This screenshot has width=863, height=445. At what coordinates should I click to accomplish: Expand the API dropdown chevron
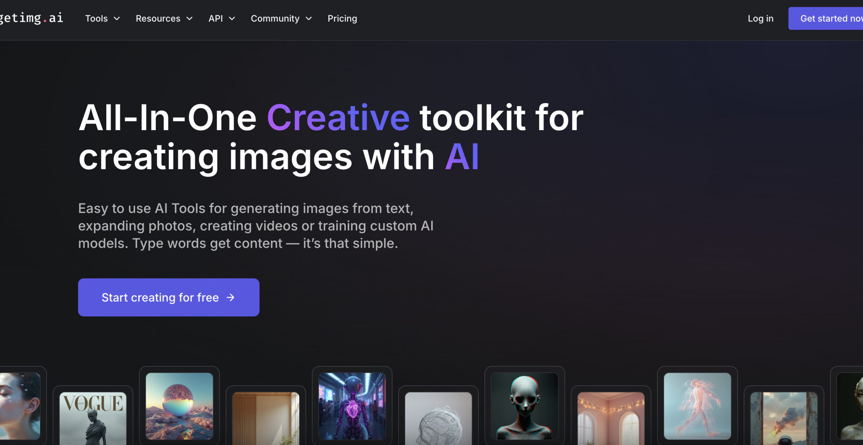coord(232,19)
